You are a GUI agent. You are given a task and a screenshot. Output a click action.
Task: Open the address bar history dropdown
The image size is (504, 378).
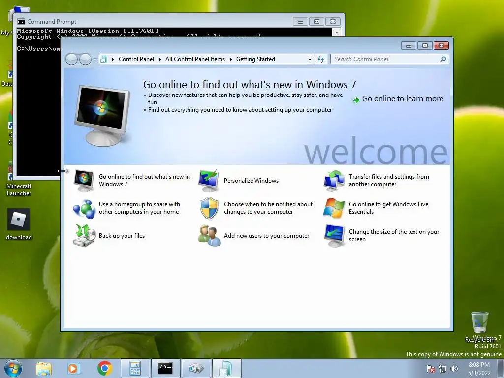pyautogui.click(x=310, y=59)
